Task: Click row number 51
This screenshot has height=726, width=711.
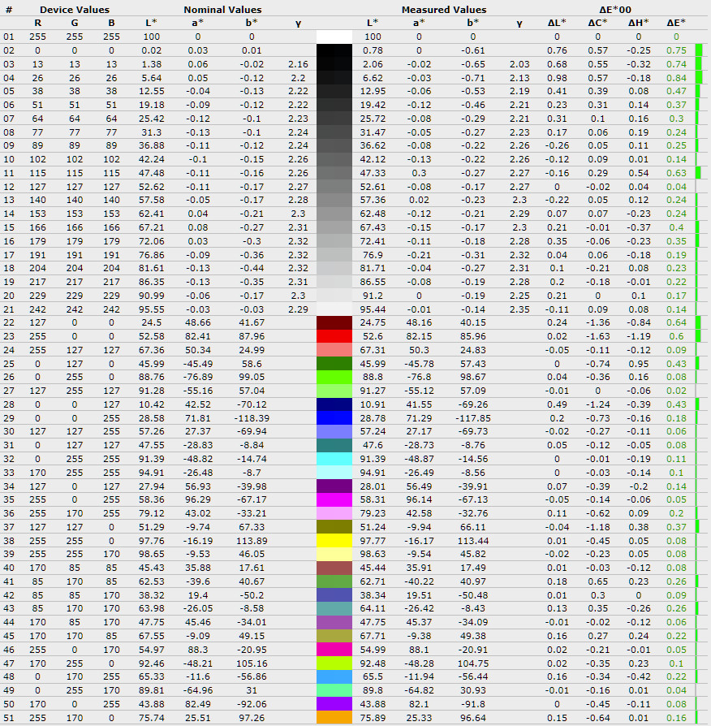Action: (x=9, y=718)
